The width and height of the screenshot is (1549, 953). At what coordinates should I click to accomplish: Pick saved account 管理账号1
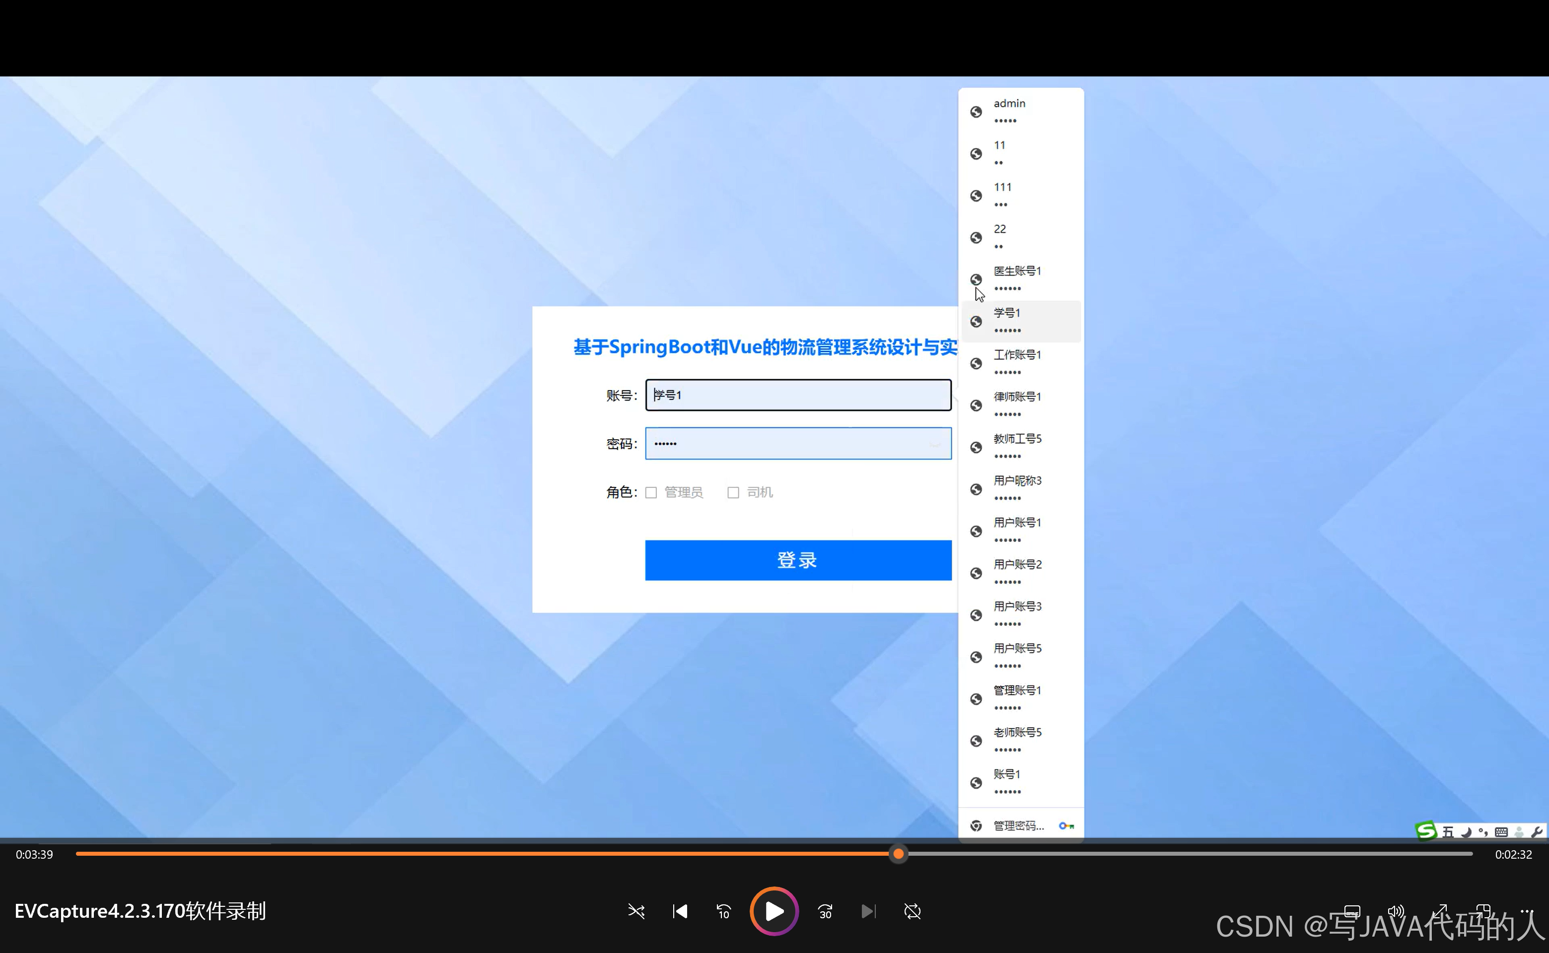(1021, 698)
